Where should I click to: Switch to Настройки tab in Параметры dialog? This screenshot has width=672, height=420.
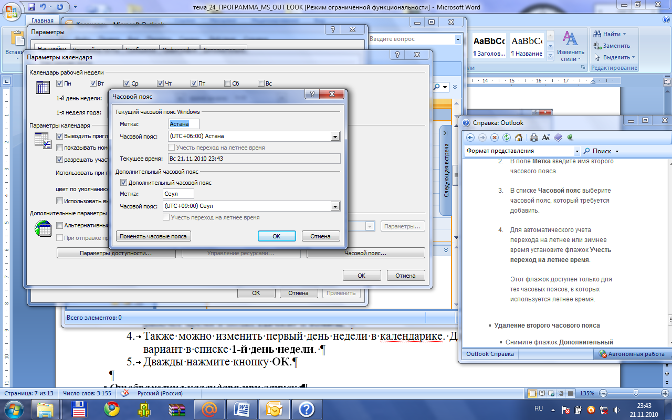pos(51,48)
